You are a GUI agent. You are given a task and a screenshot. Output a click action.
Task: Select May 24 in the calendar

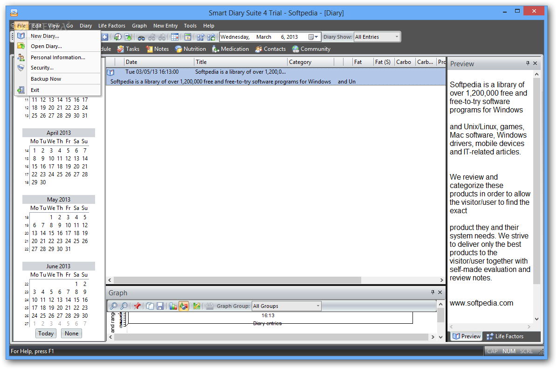pyautogui.click(x=68, y=241)
